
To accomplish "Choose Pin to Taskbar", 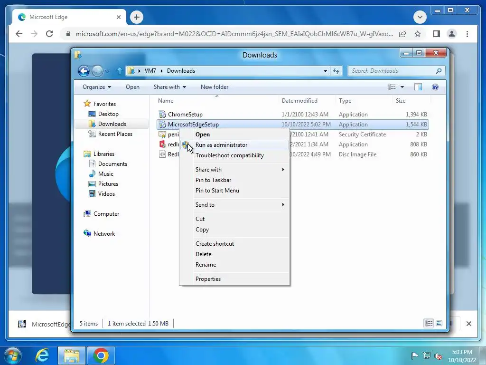I will tap(234, 180).
